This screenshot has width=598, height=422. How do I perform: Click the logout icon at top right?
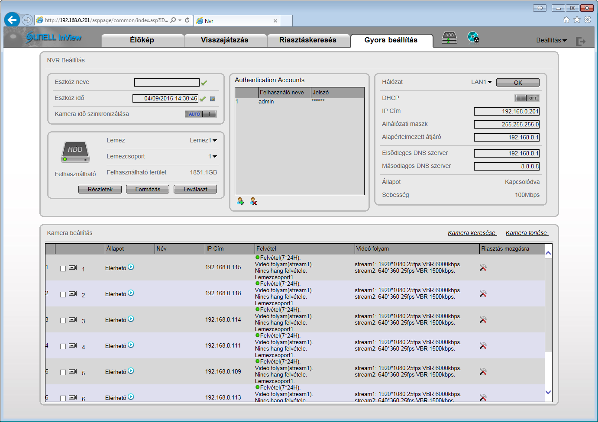click(580, 41)
